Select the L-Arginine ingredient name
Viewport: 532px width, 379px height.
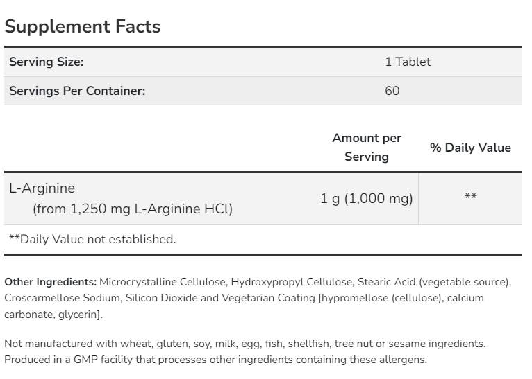[42, 188]
